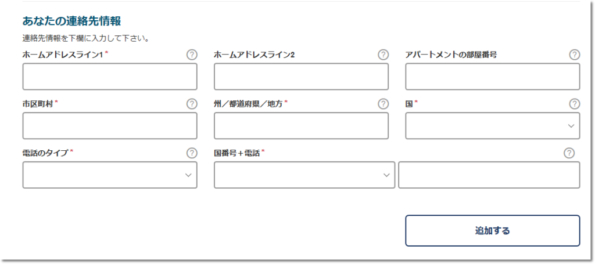Click into ホームアドレスライン2 text box
Screen dimensions: 595x264
pyautogui.click(x=302, y=77)
